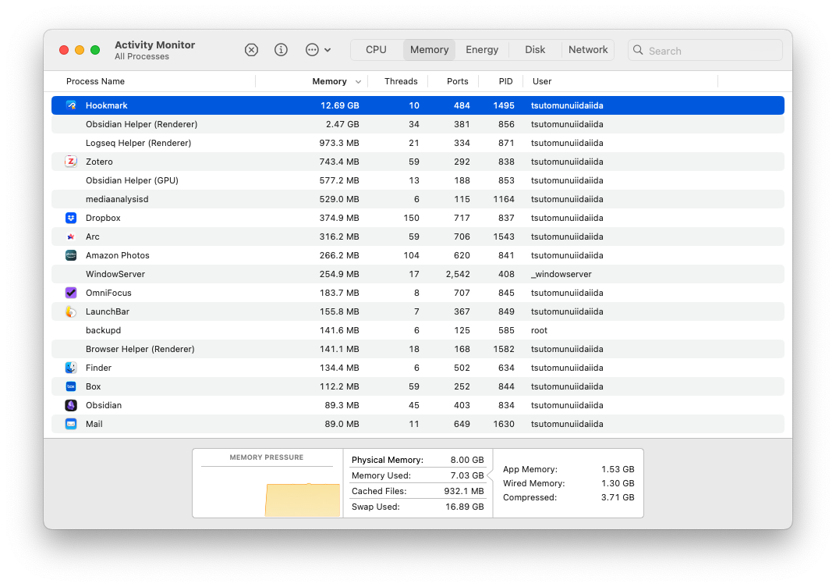
Task: Toggle the Memory column sort arrow
Action: coord(358,82)
